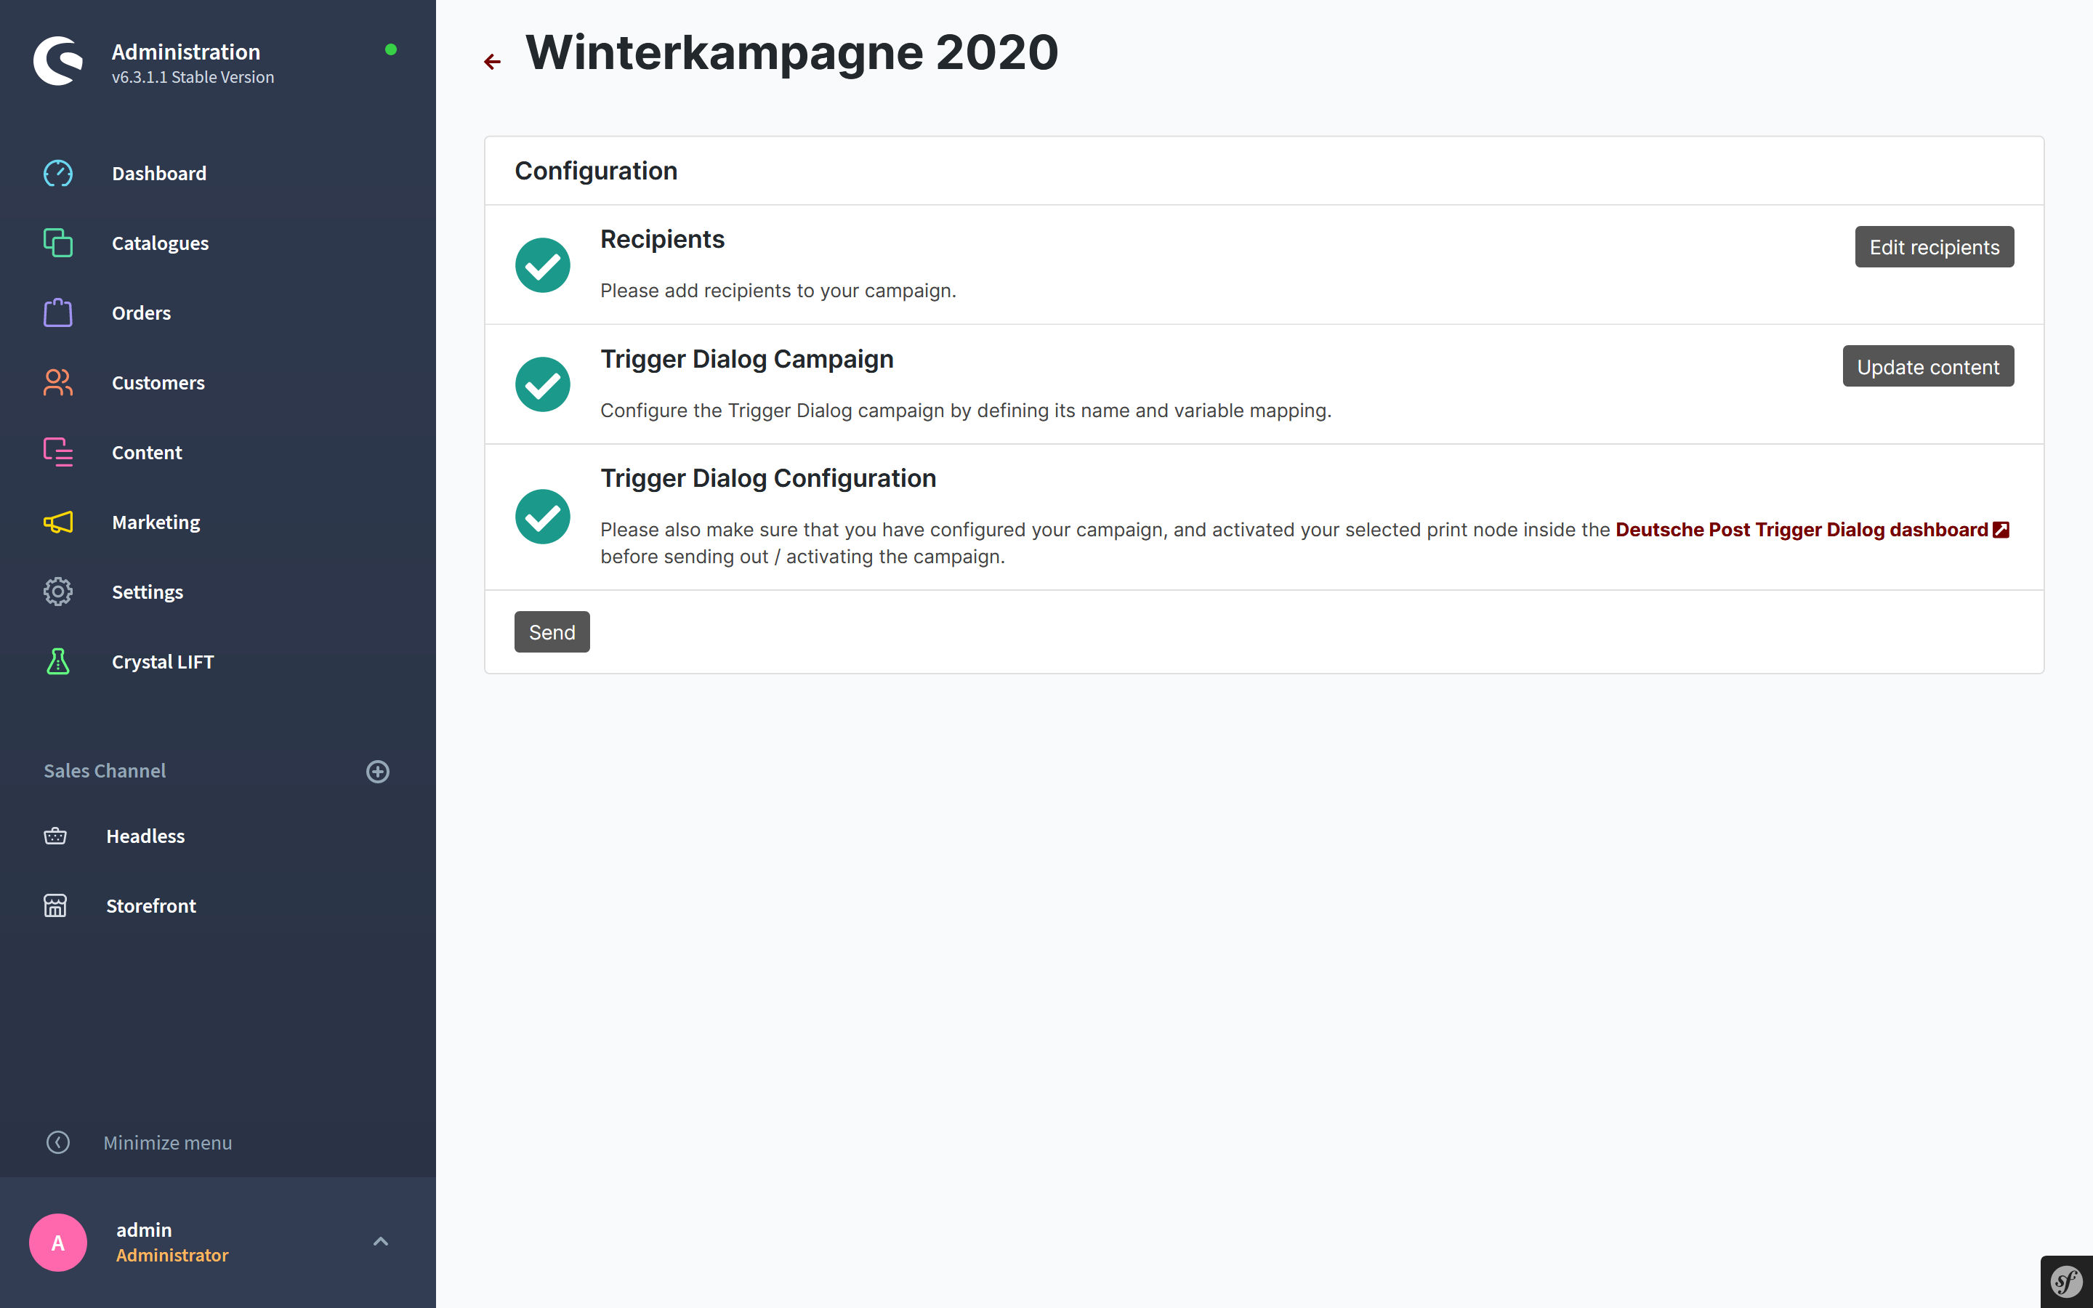
Task: Click the Marketing megaphone icon
Action: pyautogui.click(x=58, y=522)
